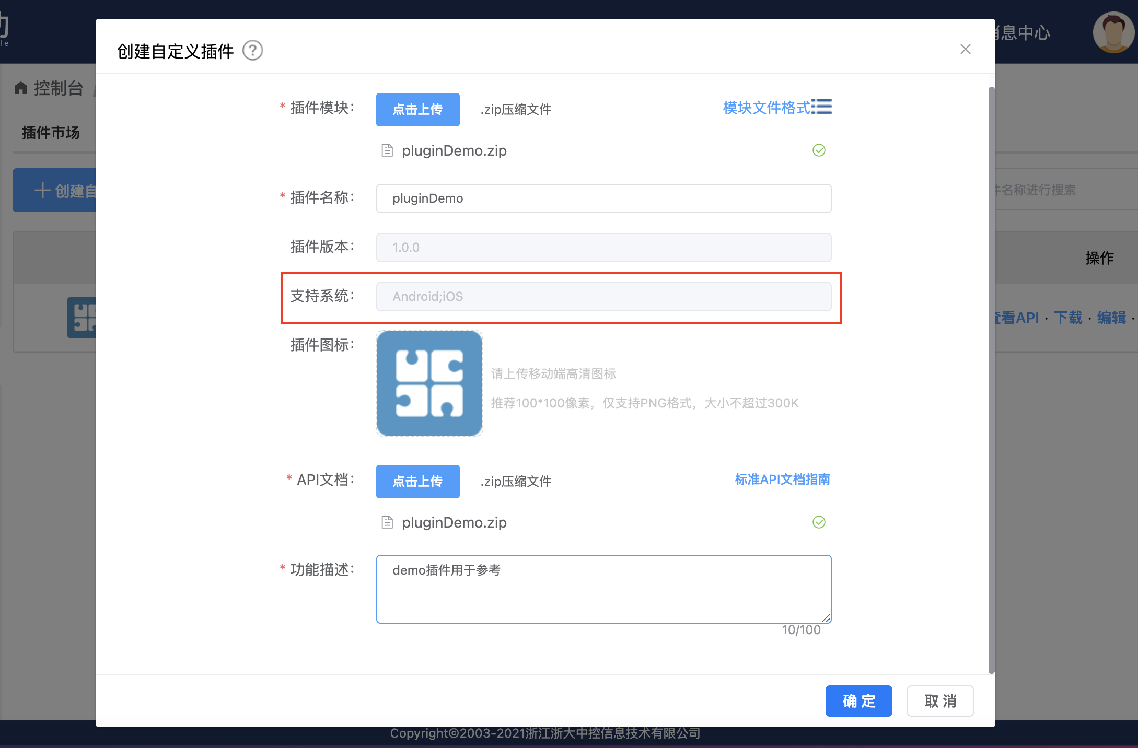Viewport: 1138px width, 748px height.
Task: Close the 创建自定义插件 dialog
Action: click(965, 49)
